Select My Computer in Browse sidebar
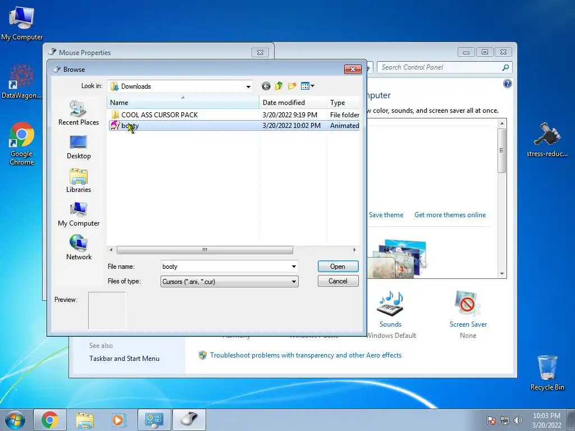This screenshot has width=575, height=431. 79,214
